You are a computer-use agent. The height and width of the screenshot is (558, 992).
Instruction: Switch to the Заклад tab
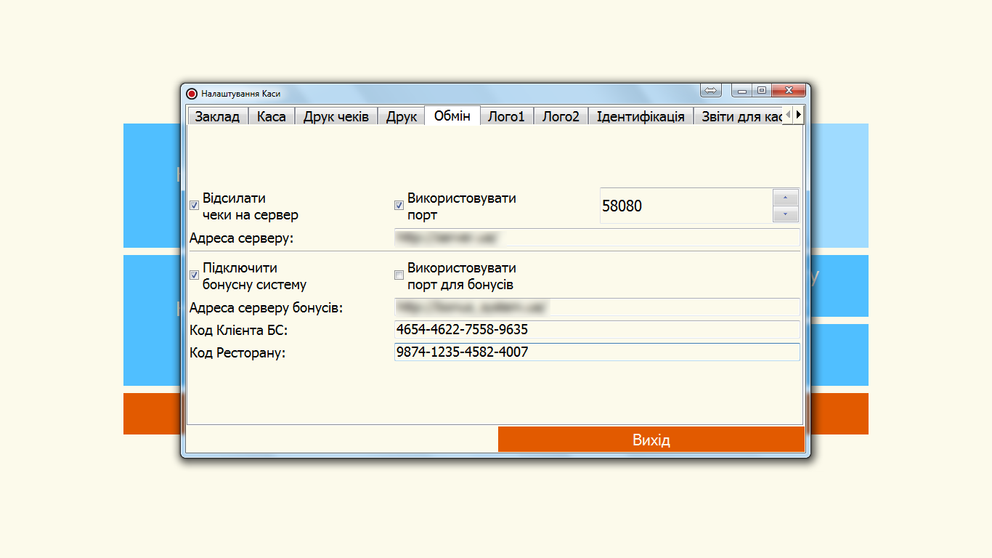(x=217, y=117)
